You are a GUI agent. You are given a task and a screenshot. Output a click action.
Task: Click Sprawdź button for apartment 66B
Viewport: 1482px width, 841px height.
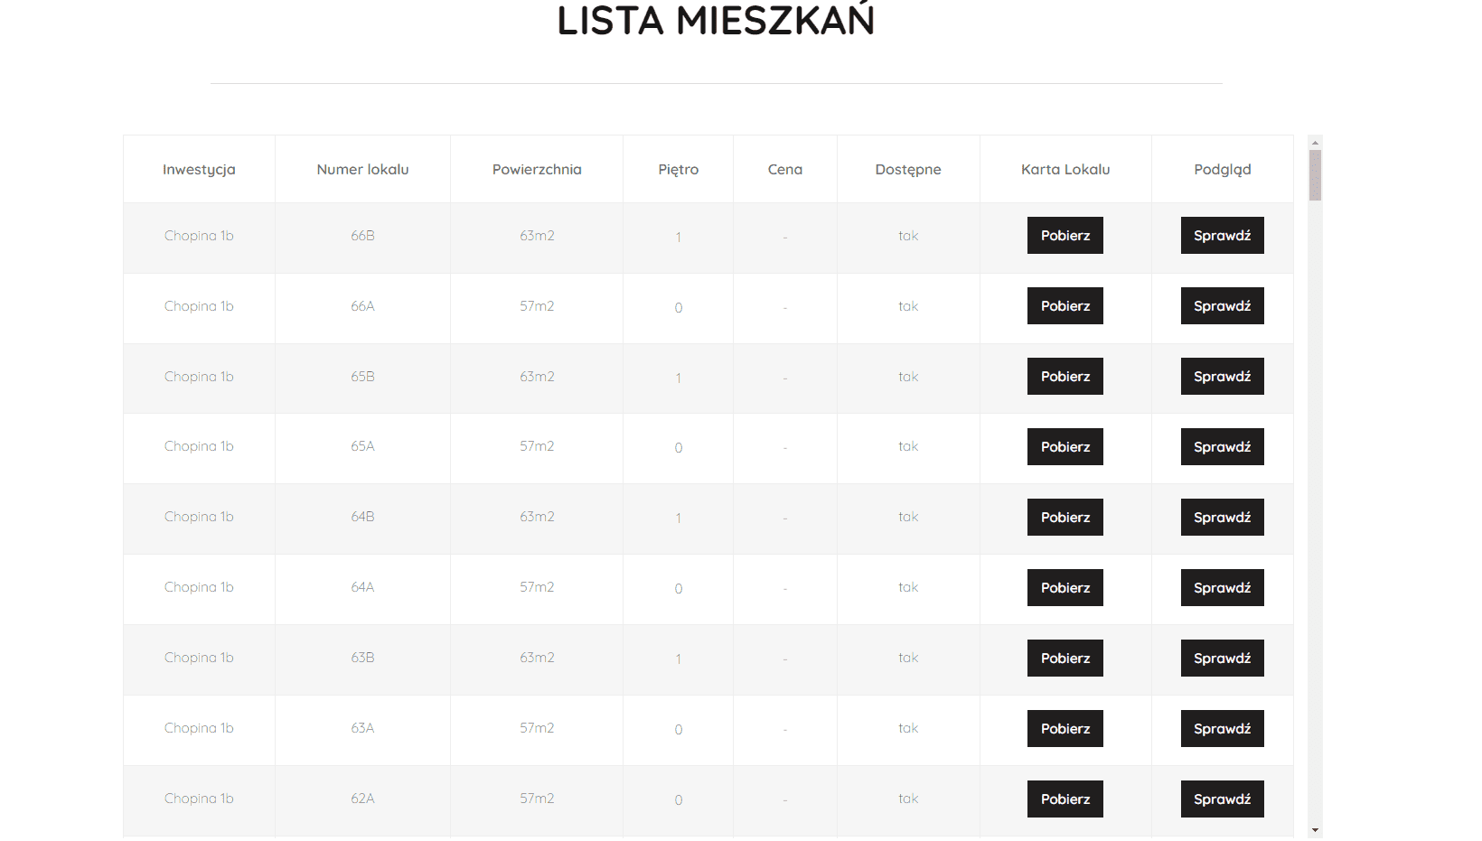pos(1222,236)
